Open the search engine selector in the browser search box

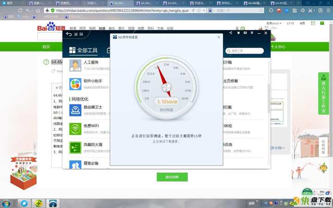[x=210, y=10]
